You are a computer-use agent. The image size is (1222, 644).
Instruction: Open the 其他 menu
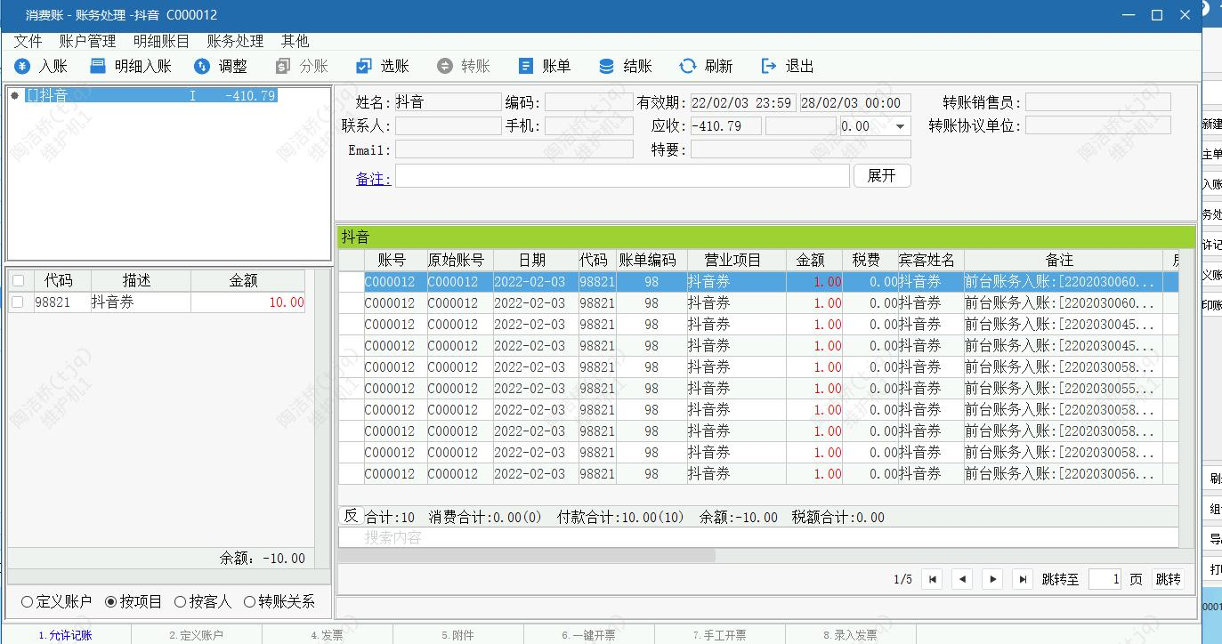[295, 41]
